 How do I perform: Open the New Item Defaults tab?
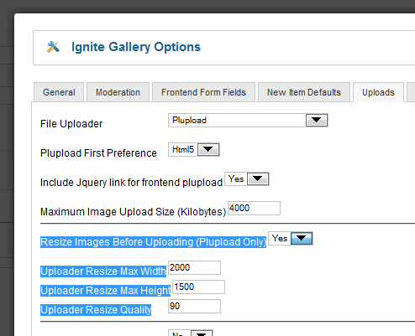304,92
